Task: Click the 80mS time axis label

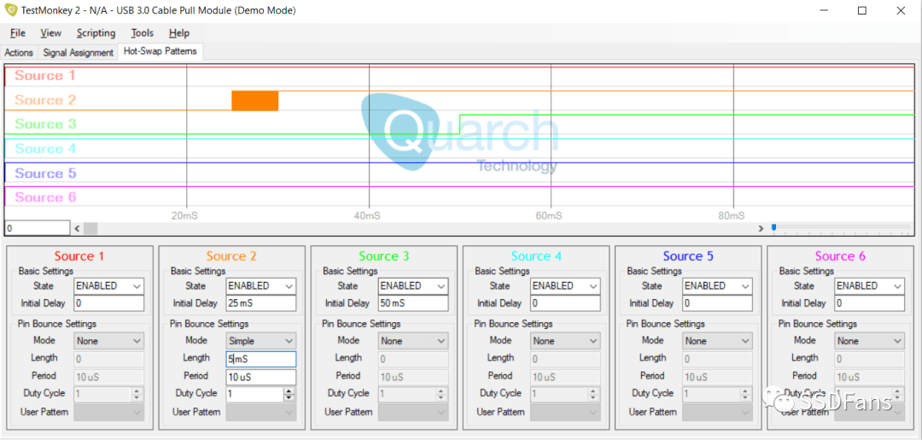Action: 731,216
